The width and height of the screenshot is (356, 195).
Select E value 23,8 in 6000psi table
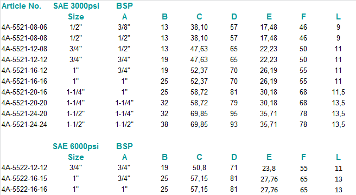(x=269, y=169)
